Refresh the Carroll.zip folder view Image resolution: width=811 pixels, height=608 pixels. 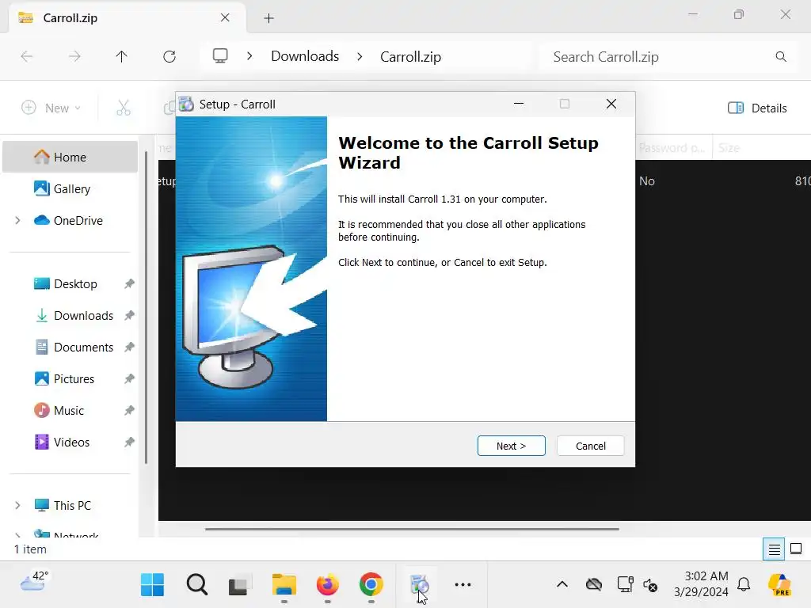click(x=169, y=56)
